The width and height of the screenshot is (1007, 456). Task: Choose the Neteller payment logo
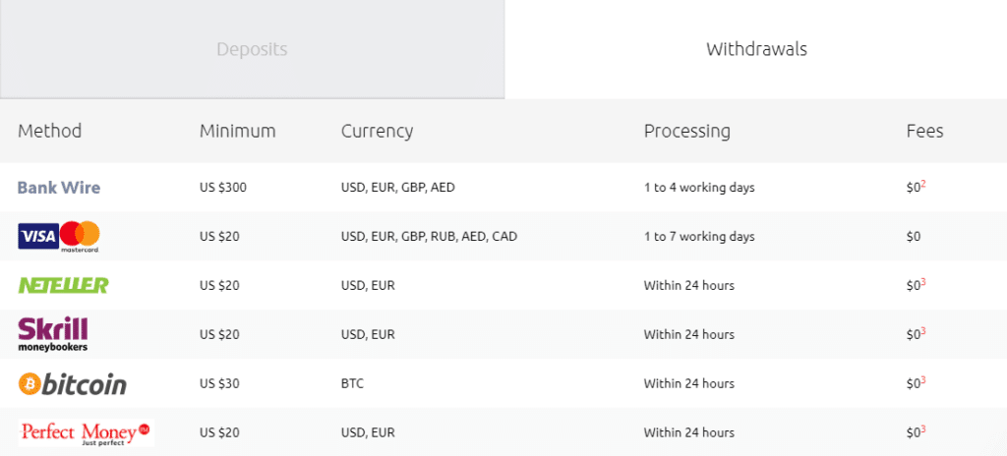click(63, 285)
